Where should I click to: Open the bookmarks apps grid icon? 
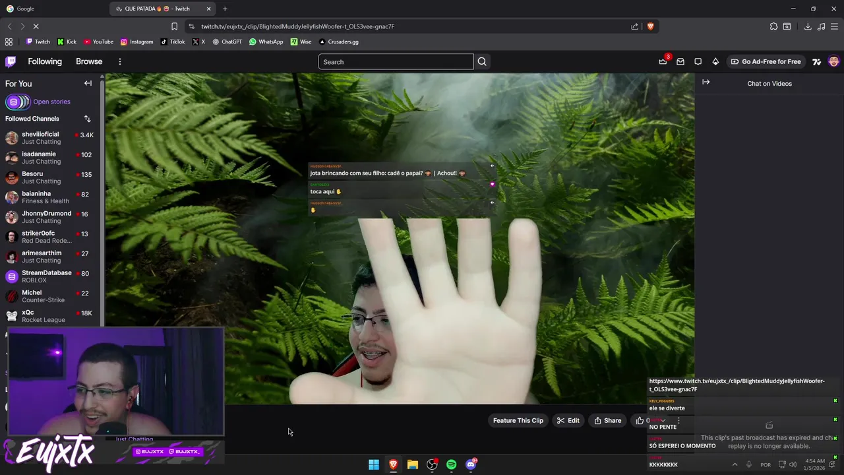pos(9,42)
